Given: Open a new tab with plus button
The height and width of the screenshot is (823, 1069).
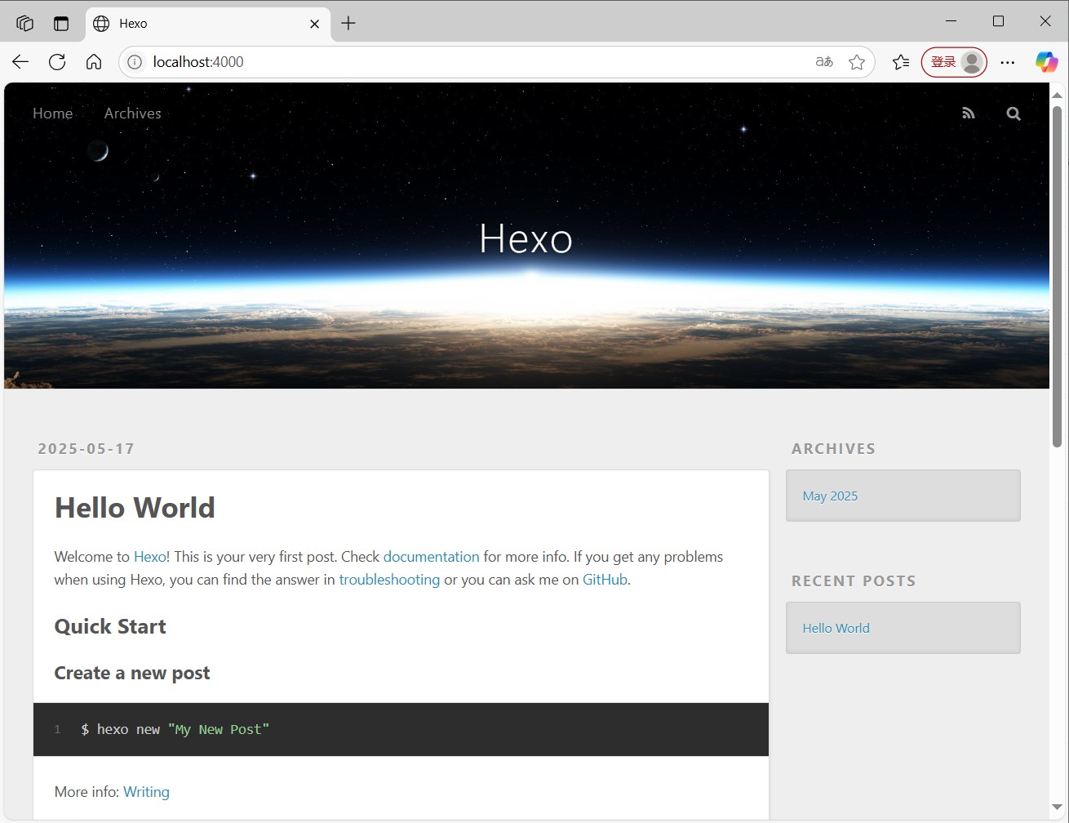Looking at the screenshot, I should coord(348,23).
